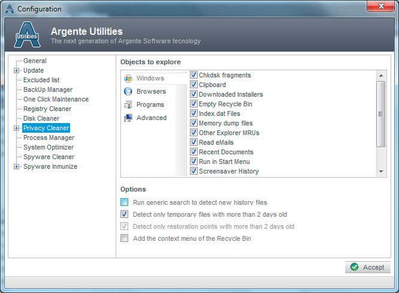Uncheck Other Explorer MRUs

click(x=194, y=132)
